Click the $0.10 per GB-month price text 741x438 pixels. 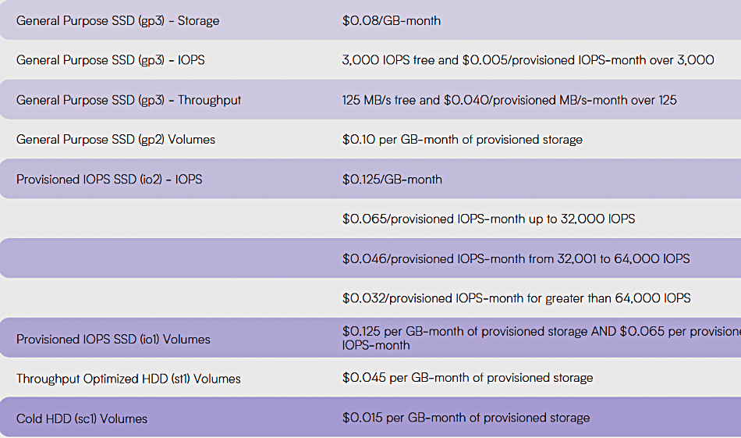coord(463,140)
